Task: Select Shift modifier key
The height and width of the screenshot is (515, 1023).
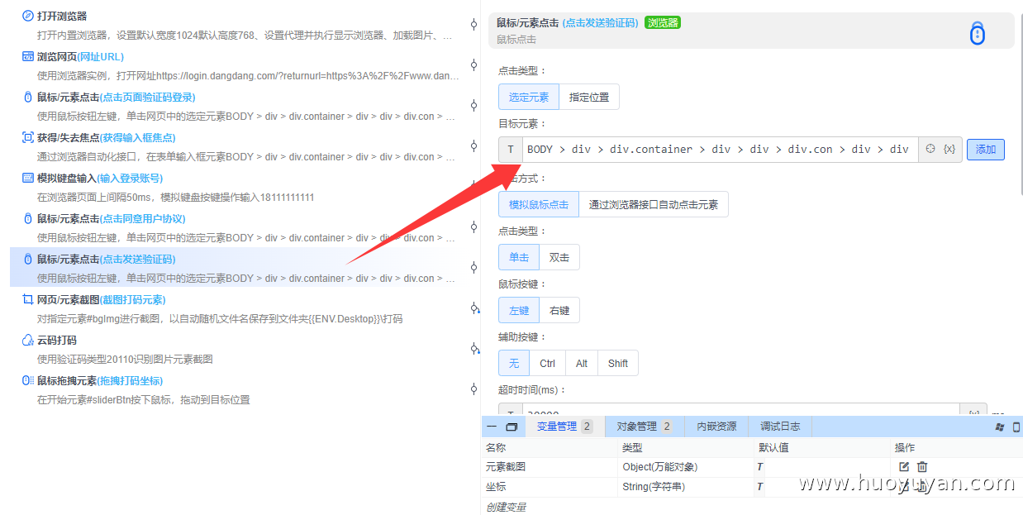Action: pyautogui.click(x=618, y=363)
